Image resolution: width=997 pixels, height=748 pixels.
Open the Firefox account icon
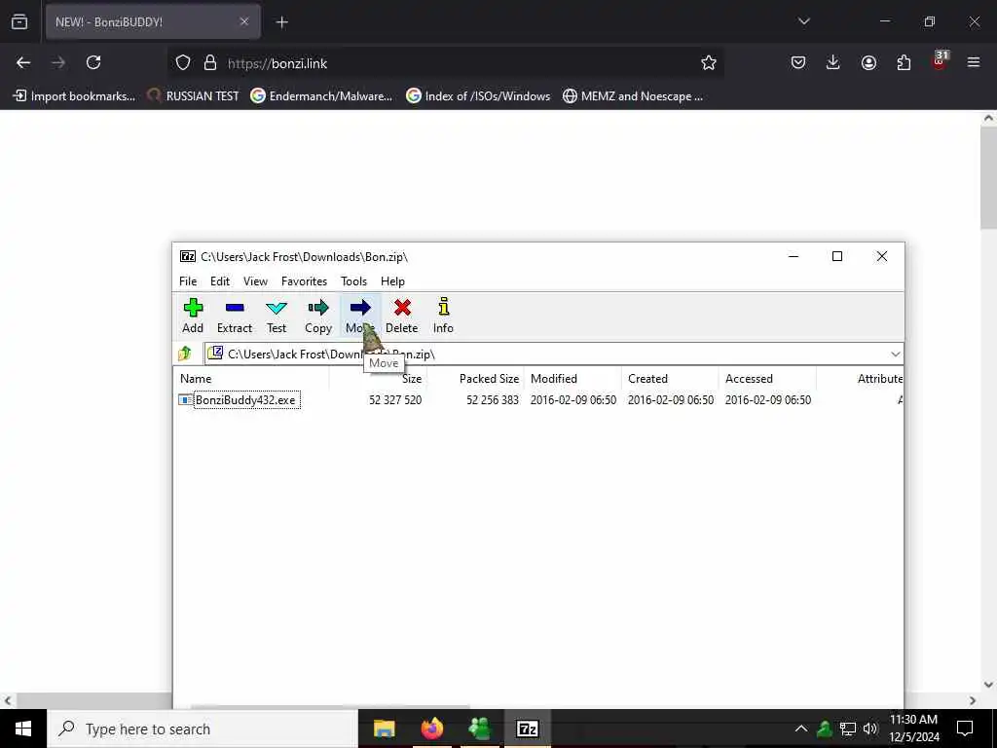pos(868,62)
